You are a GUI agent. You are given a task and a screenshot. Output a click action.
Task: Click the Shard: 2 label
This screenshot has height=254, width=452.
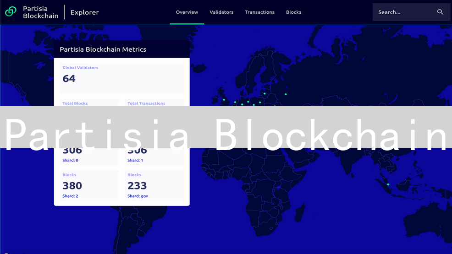(x=70, y=196)
